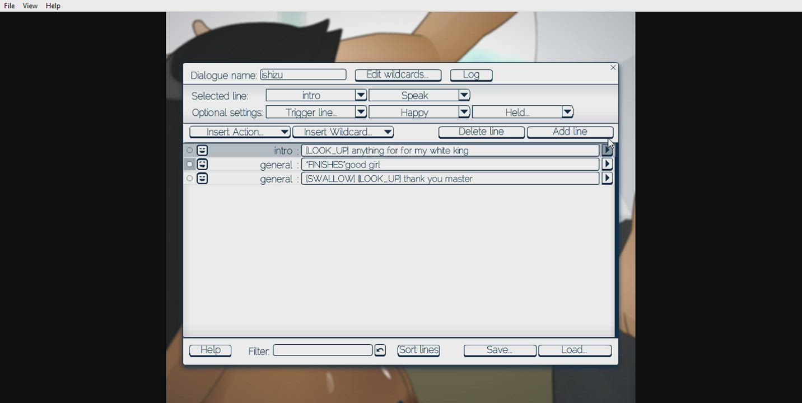Click the face icon beside 'FINISHES*good girl'

pyautogui.click(x=202, y=165)
